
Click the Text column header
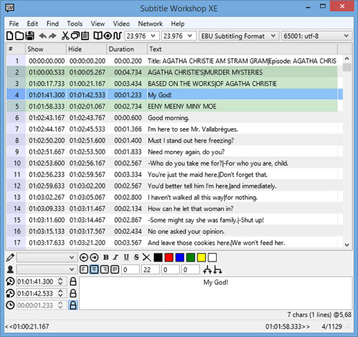pyautogui.click(x=242, y=49)
